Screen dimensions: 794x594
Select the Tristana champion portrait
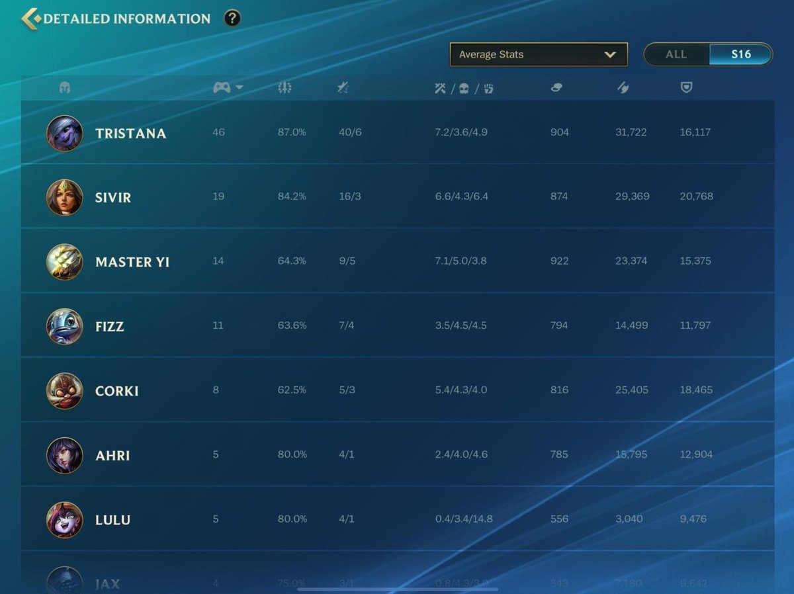pyautogui.click(x=65, y=133)
